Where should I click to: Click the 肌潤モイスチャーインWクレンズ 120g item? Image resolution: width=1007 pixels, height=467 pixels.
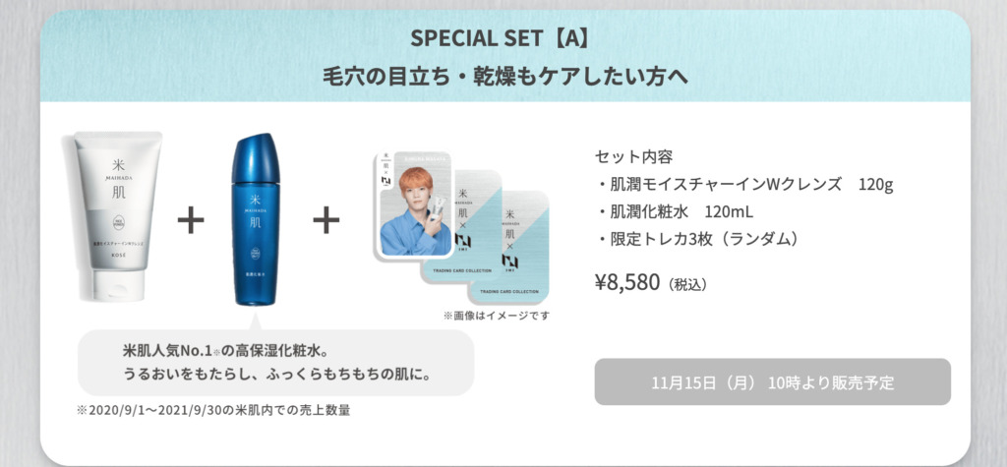745,185
